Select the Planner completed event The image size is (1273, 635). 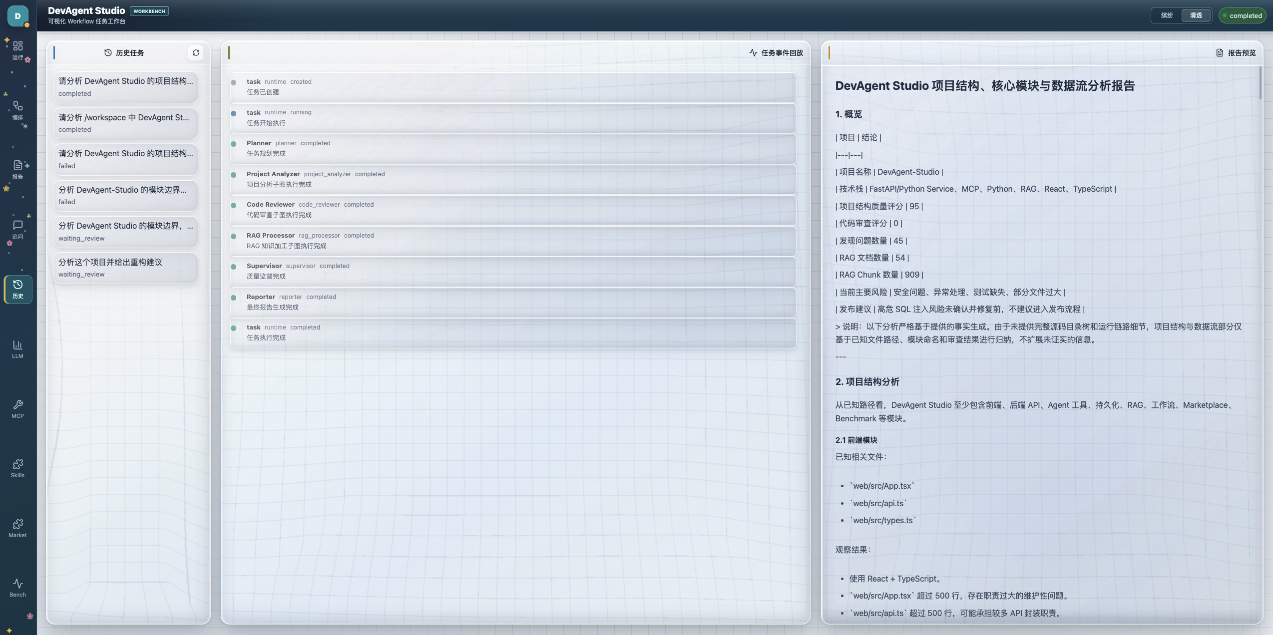(513, 148)
